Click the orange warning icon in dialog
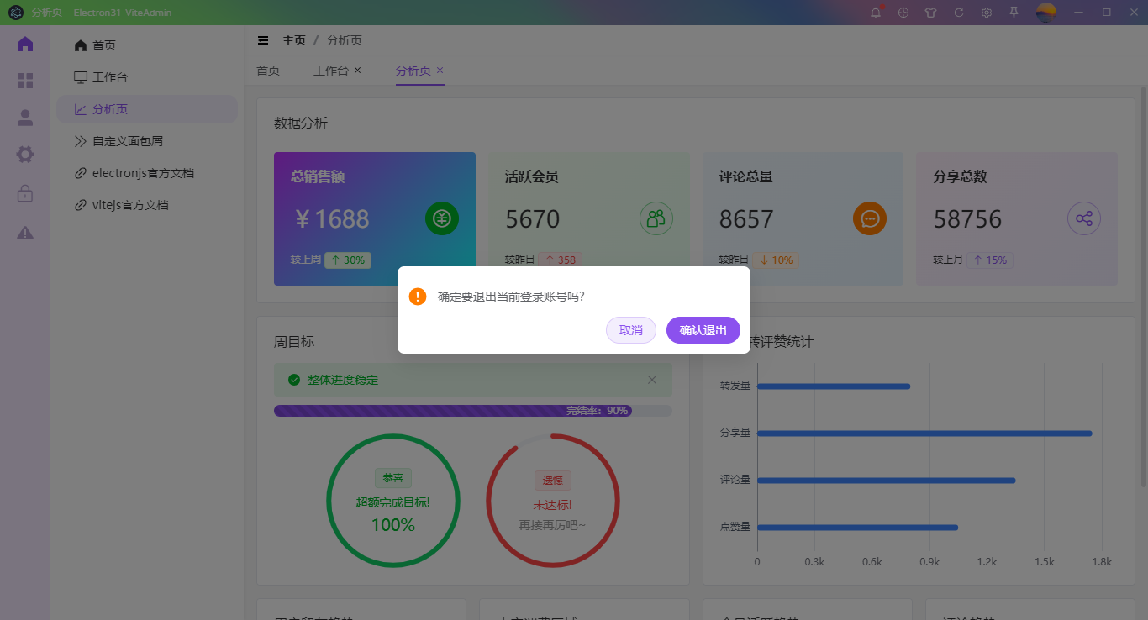1148x620 pixels. [418, 297]
